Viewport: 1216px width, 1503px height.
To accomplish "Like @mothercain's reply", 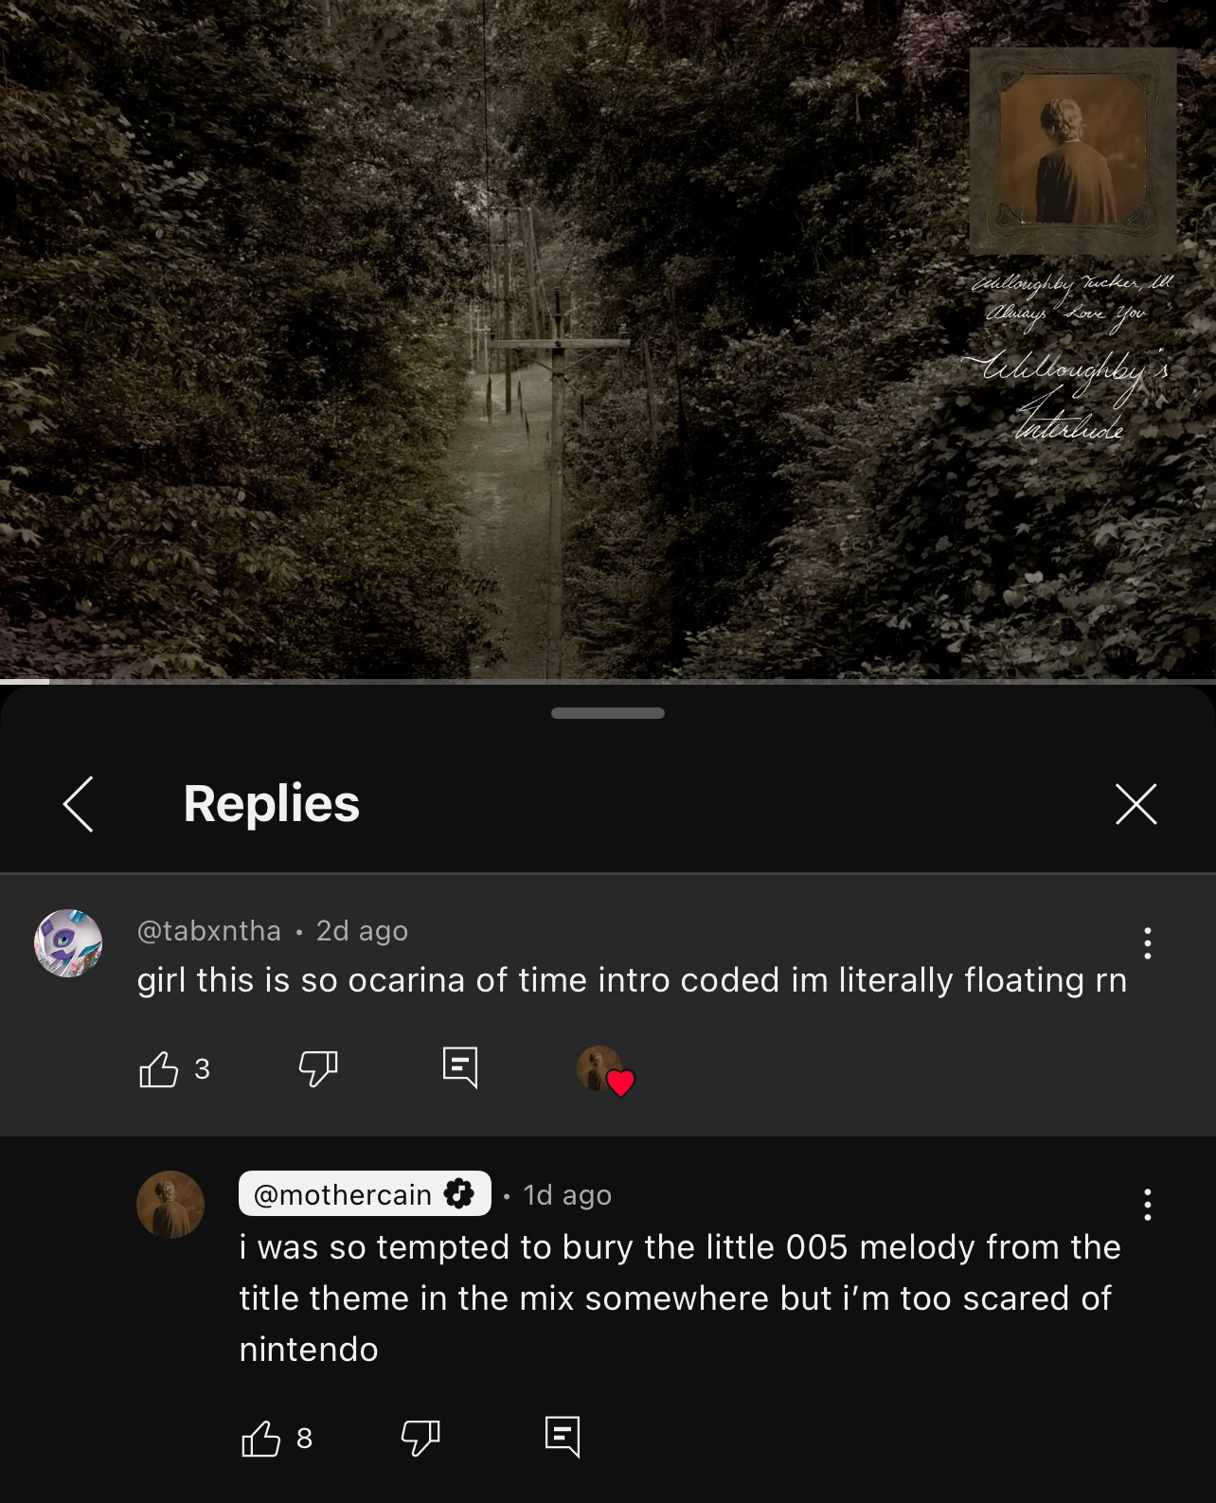I will pos(261,1439).
